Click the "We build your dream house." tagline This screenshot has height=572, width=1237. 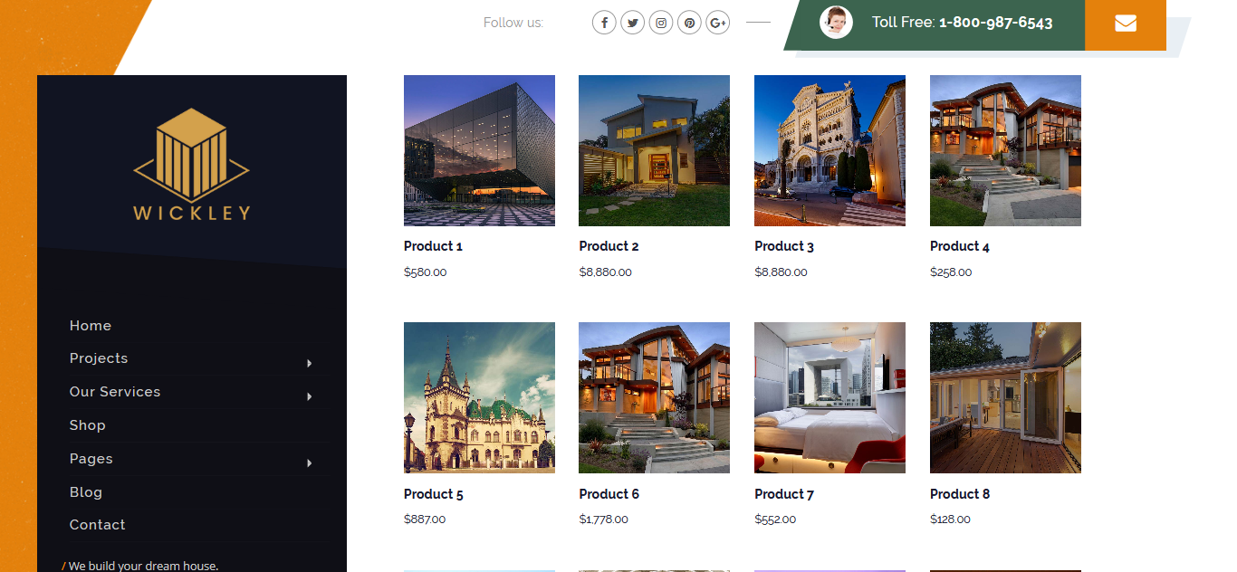coord(143,566)
